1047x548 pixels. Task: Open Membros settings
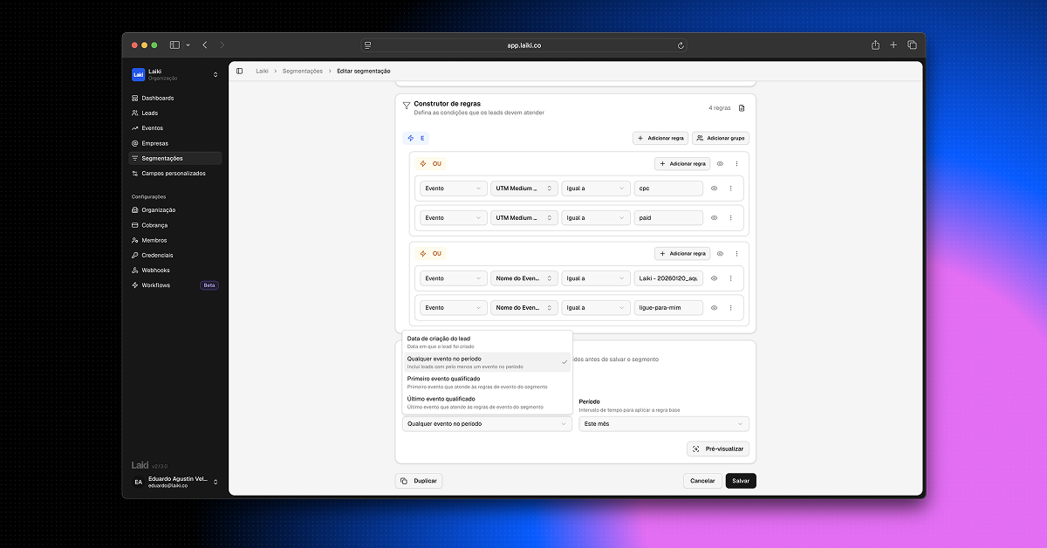(x=174, y=240)
